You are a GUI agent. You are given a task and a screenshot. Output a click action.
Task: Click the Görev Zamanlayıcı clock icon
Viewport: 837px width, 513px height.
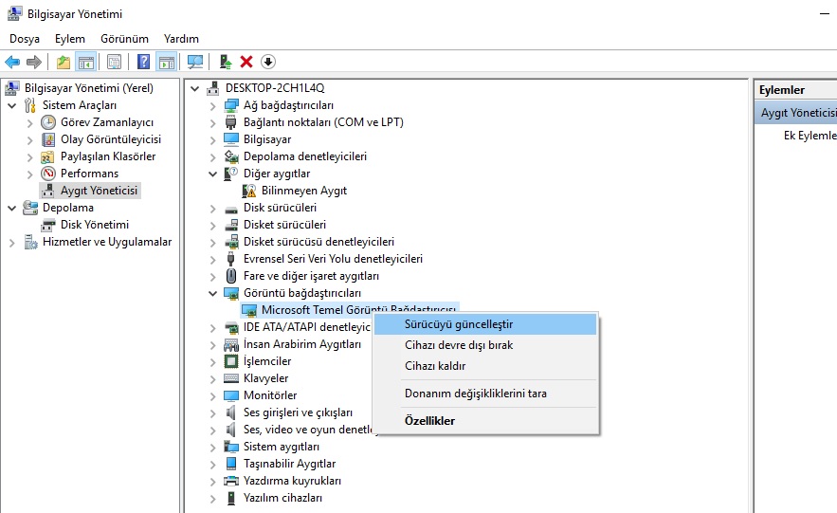(x=48, y=122)
